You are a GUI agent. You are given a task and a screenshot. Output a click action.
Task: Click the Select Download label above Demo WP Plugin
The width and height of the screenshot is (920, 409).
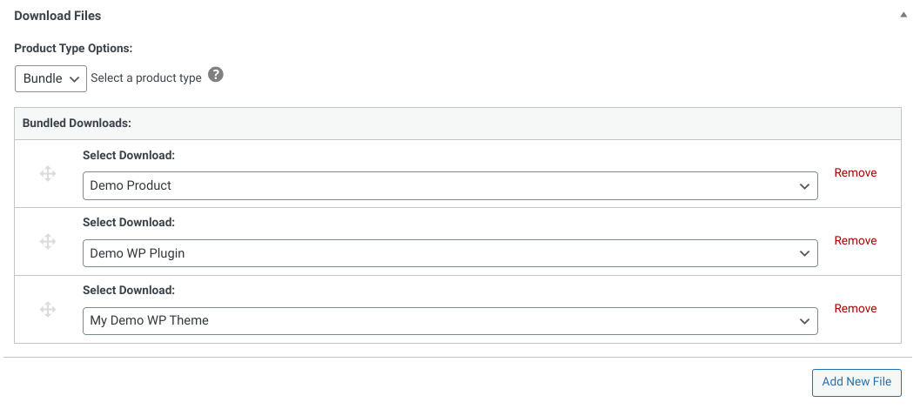129,223
